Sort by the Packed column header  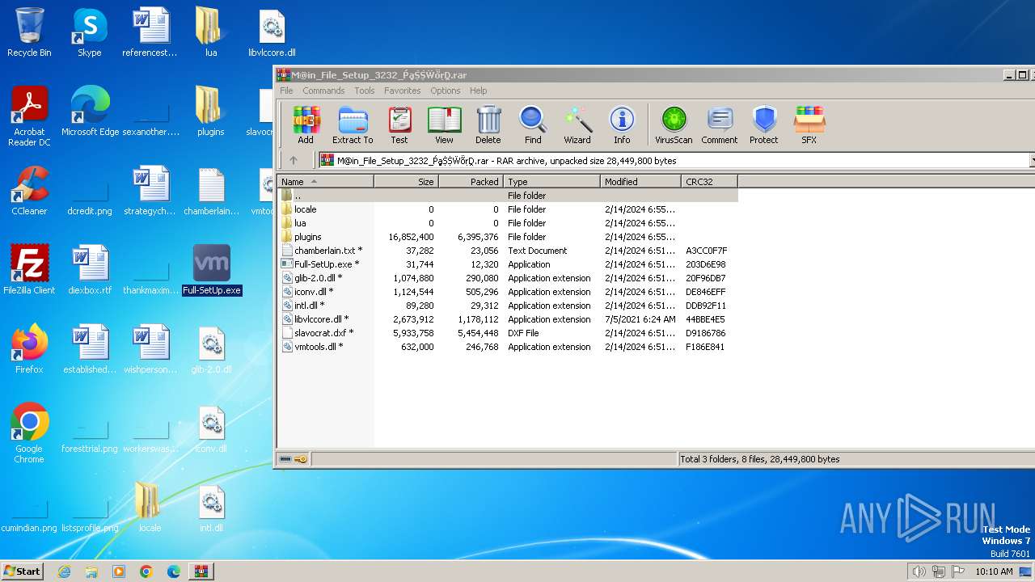(471, 182)
